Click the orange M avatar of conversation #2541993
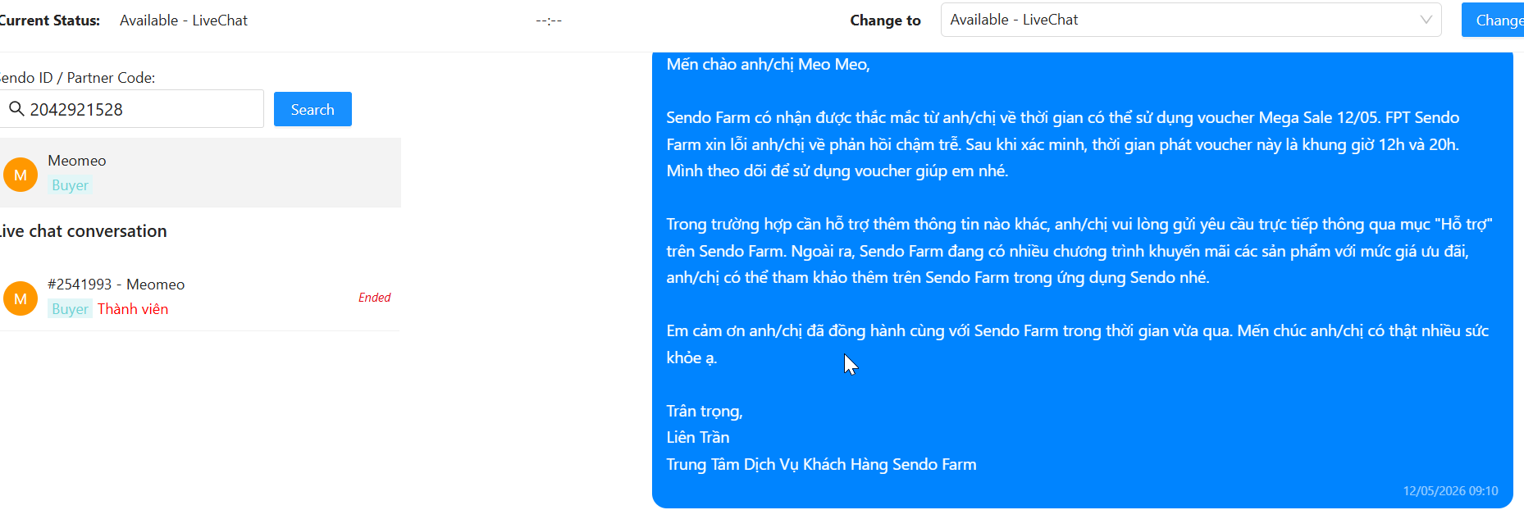 tap(21, 298)
